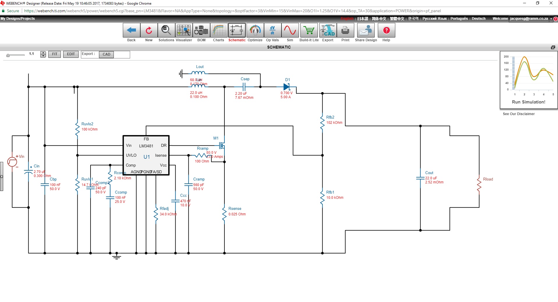Viewport: 558px width, 302px height.
Task: Restore the Schematic panel window icon
Action: pos(553,47)
